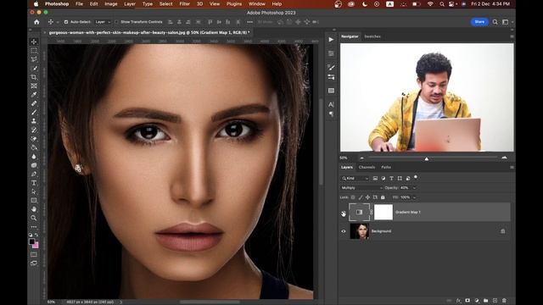The image size is (543, 305).
Task: Toggle visibility of Gradient Map 1 layer
Action: point(344,213)
